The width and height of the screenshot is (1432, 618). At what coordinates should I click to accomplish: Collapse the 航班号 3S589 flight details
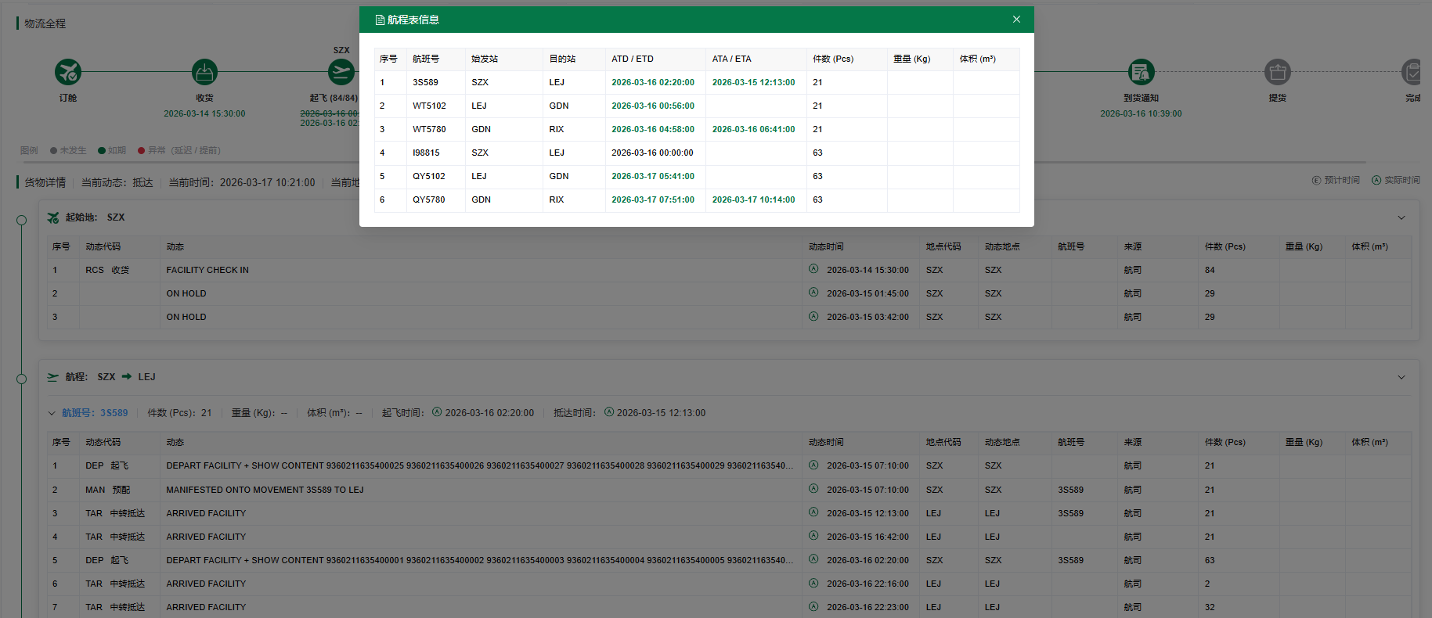tap(52, 413)
